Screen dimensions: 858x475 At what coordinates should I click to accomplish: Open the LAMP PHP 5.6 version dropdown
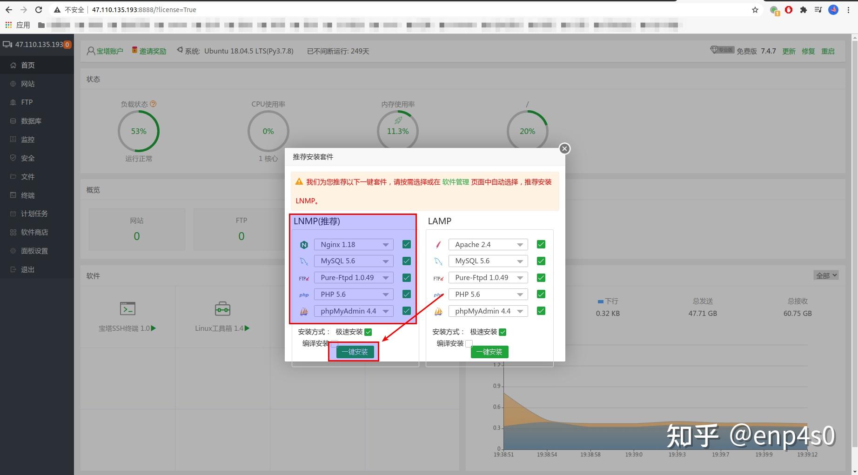(x=488, y=294)
